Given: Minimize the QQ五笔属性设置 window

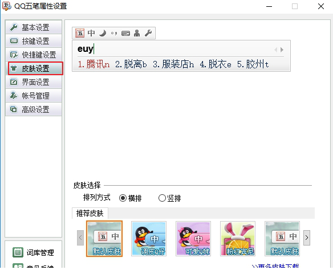Looking at the screenshot, I should (x=269, y=6).
